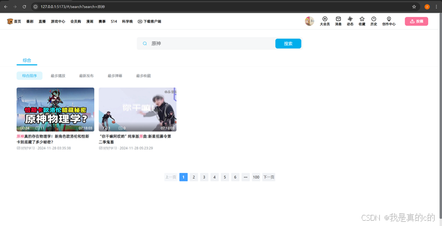
Task: Open 游戏中心 in top navigation
Action: point(58,21)
